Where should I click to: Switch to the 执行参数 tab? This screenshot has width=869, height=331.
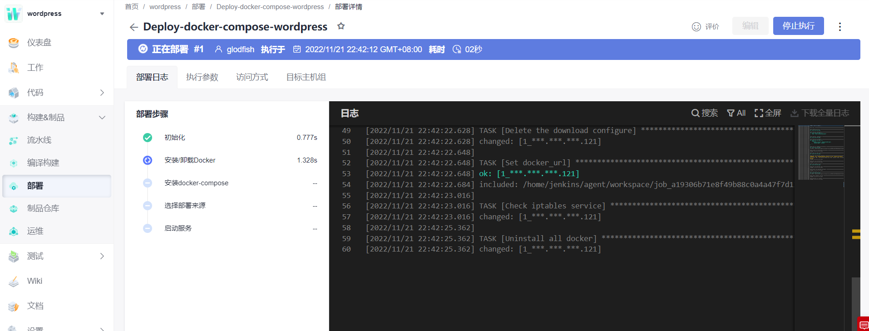coord(202,77)
